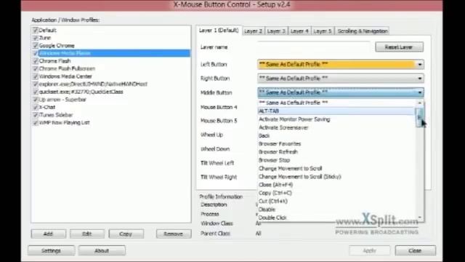The image size is (465, 262).
Task: Open the About button
Action: pyautogui.click(x=102, y=250)
